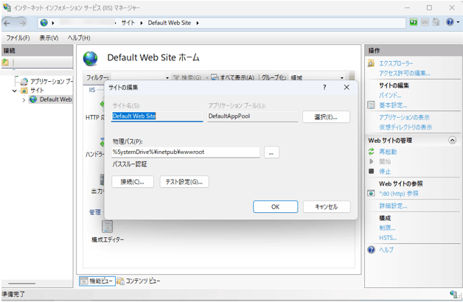Open the help icon dropdown arrow
This screenshot has height=302, width=463.
(458, 22)
